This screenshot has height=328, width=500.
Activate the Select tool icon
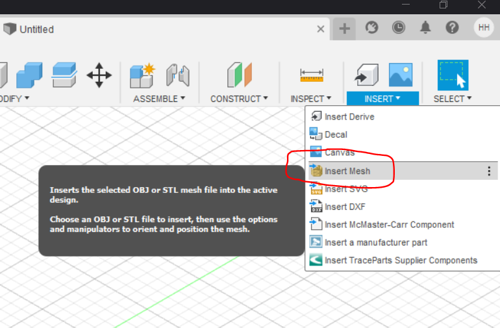tap(453, 75)
